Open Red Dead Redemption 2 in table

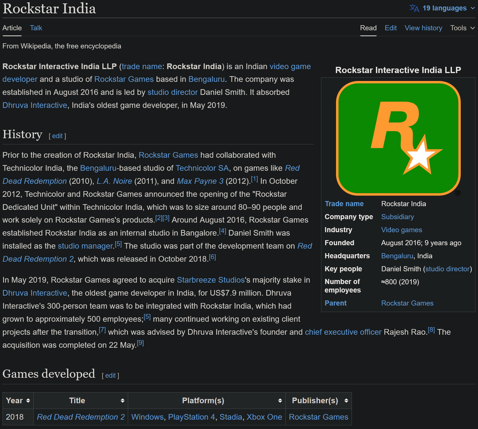coord(81,417)
